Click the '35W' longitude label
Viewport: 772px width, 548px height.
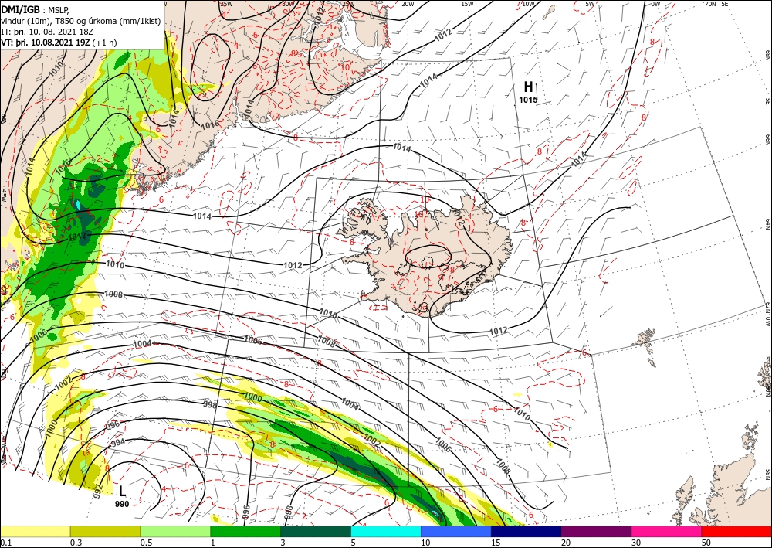226,4
